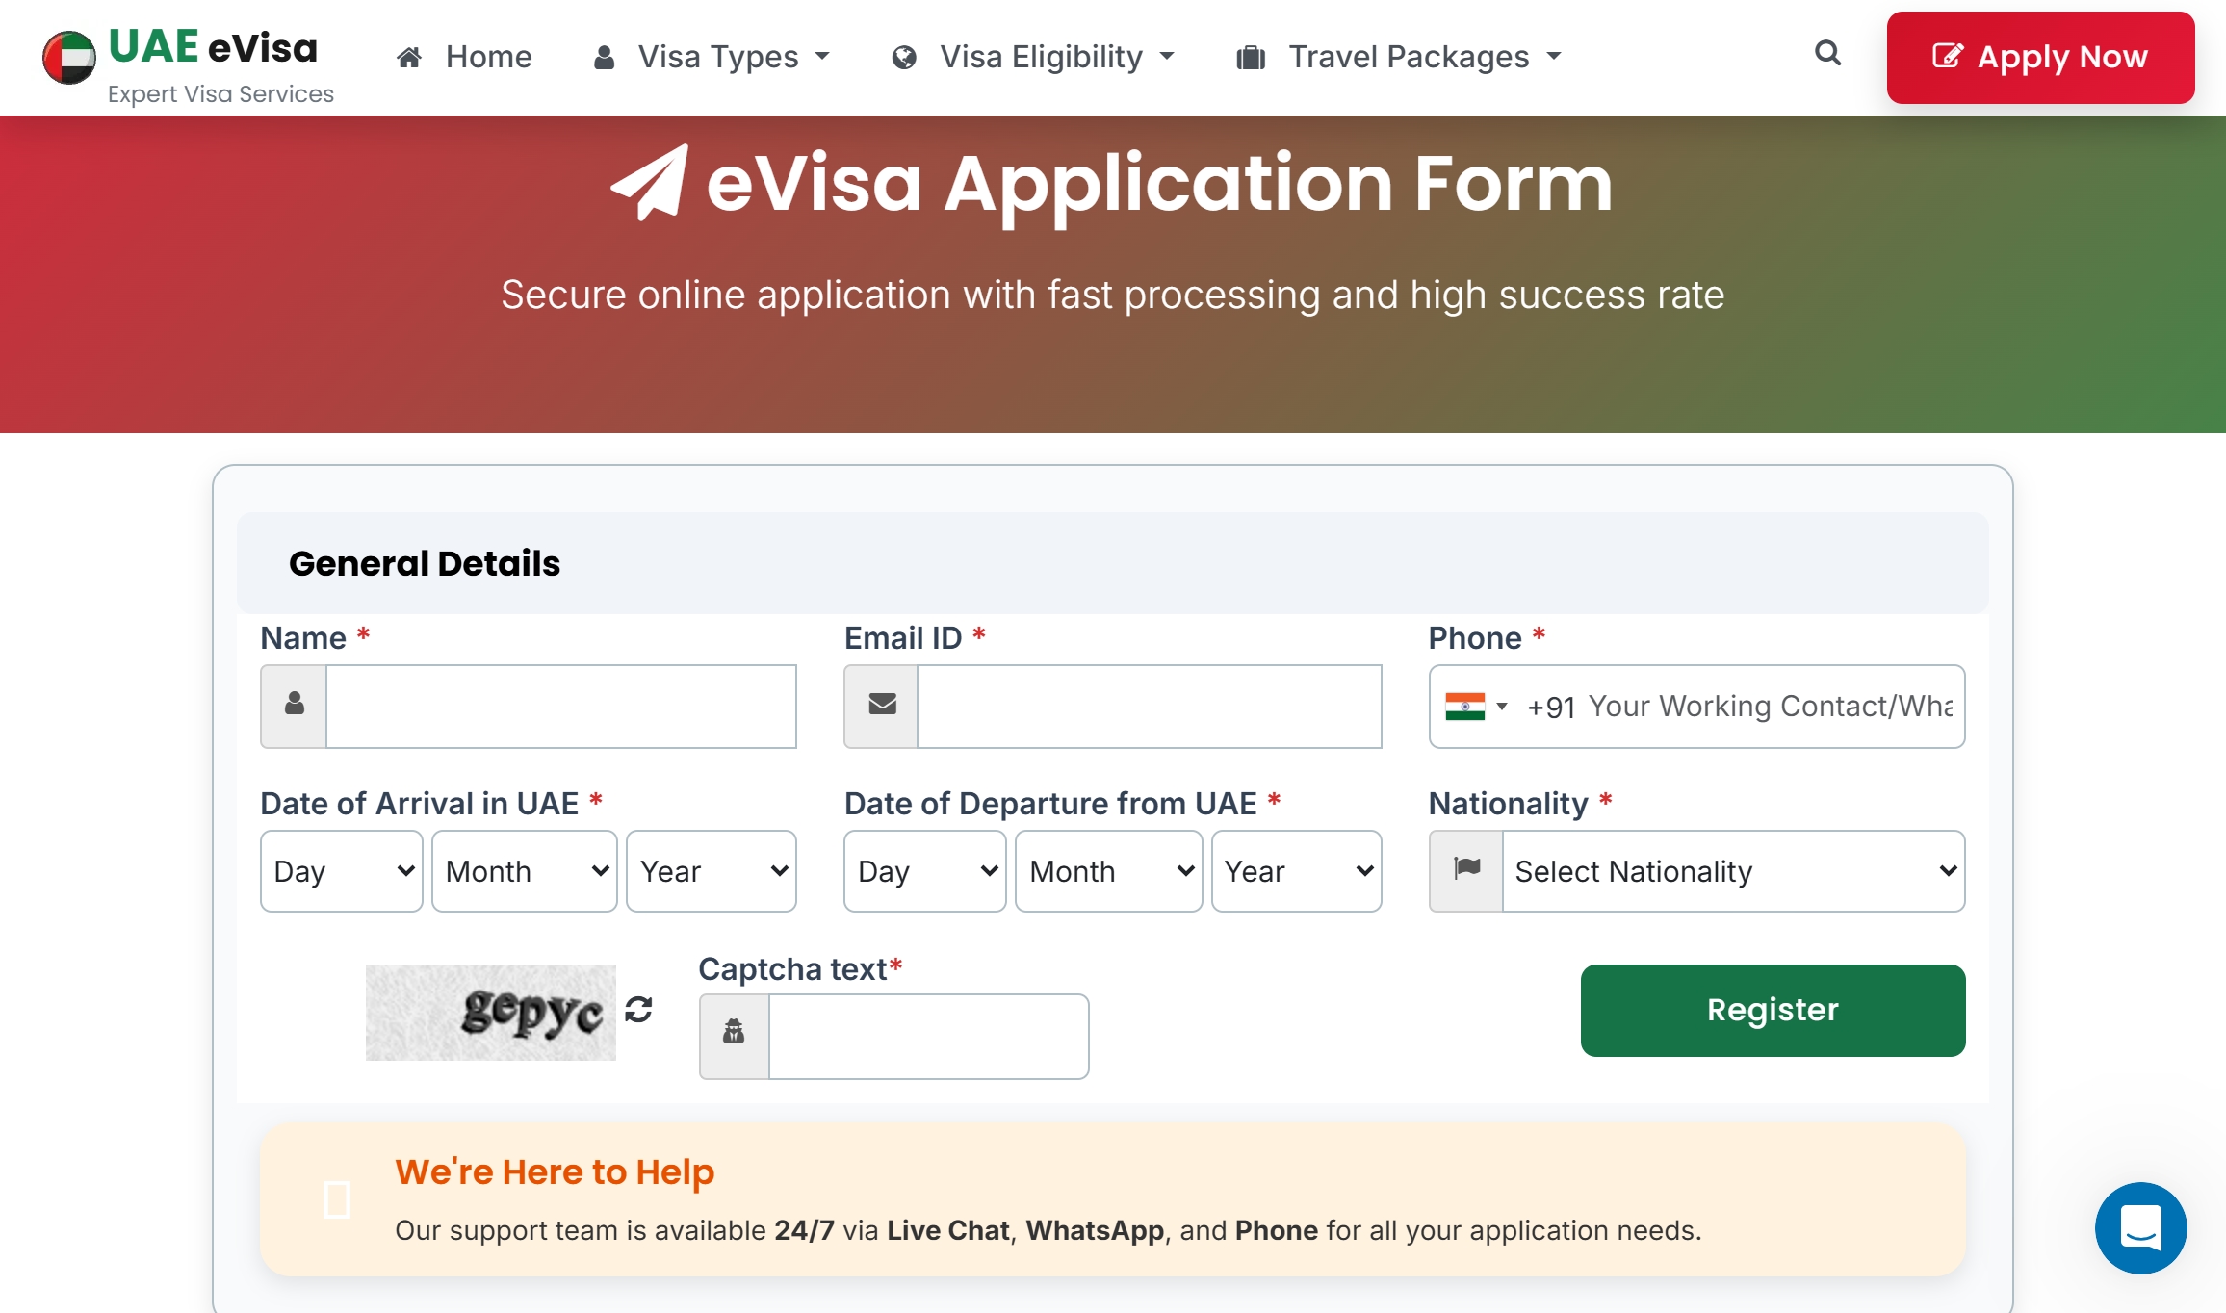Expand the arrival Month dropdown
Image resolution: width=2226 pixels, height=1313 pixels.
525,871
